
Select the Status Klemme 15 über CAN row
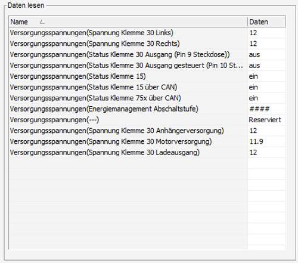[147, 87]
